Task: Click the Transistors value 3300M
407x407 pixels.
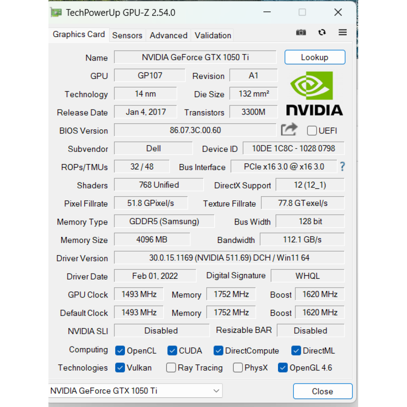Action: [x=254, y=112]
